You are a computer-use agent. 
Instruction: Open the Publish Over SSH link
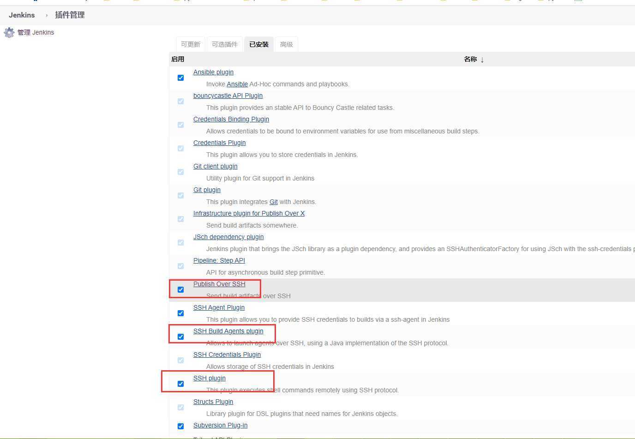(219, 284)
